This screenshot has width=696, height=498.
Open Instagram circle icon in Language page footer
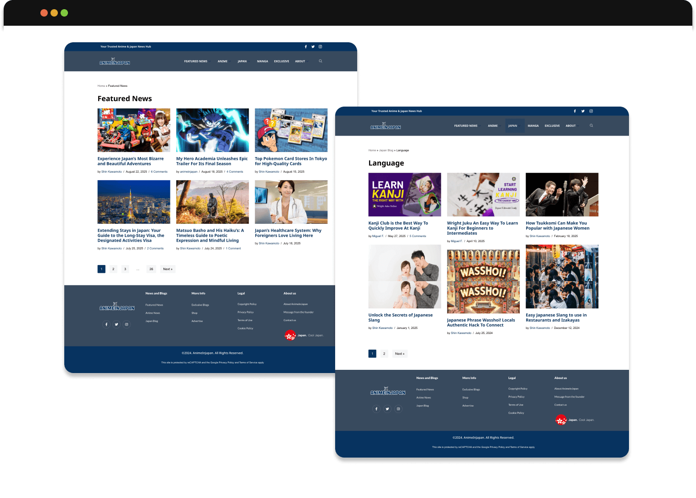pyautogui.click(x=399, y=409)
